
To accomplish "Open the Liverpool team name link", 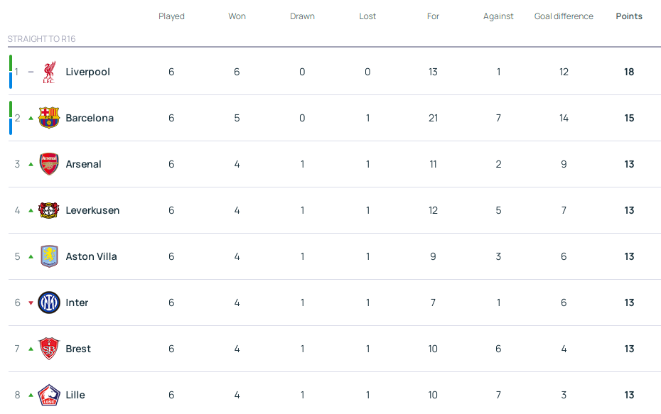I will click(87, 72).
